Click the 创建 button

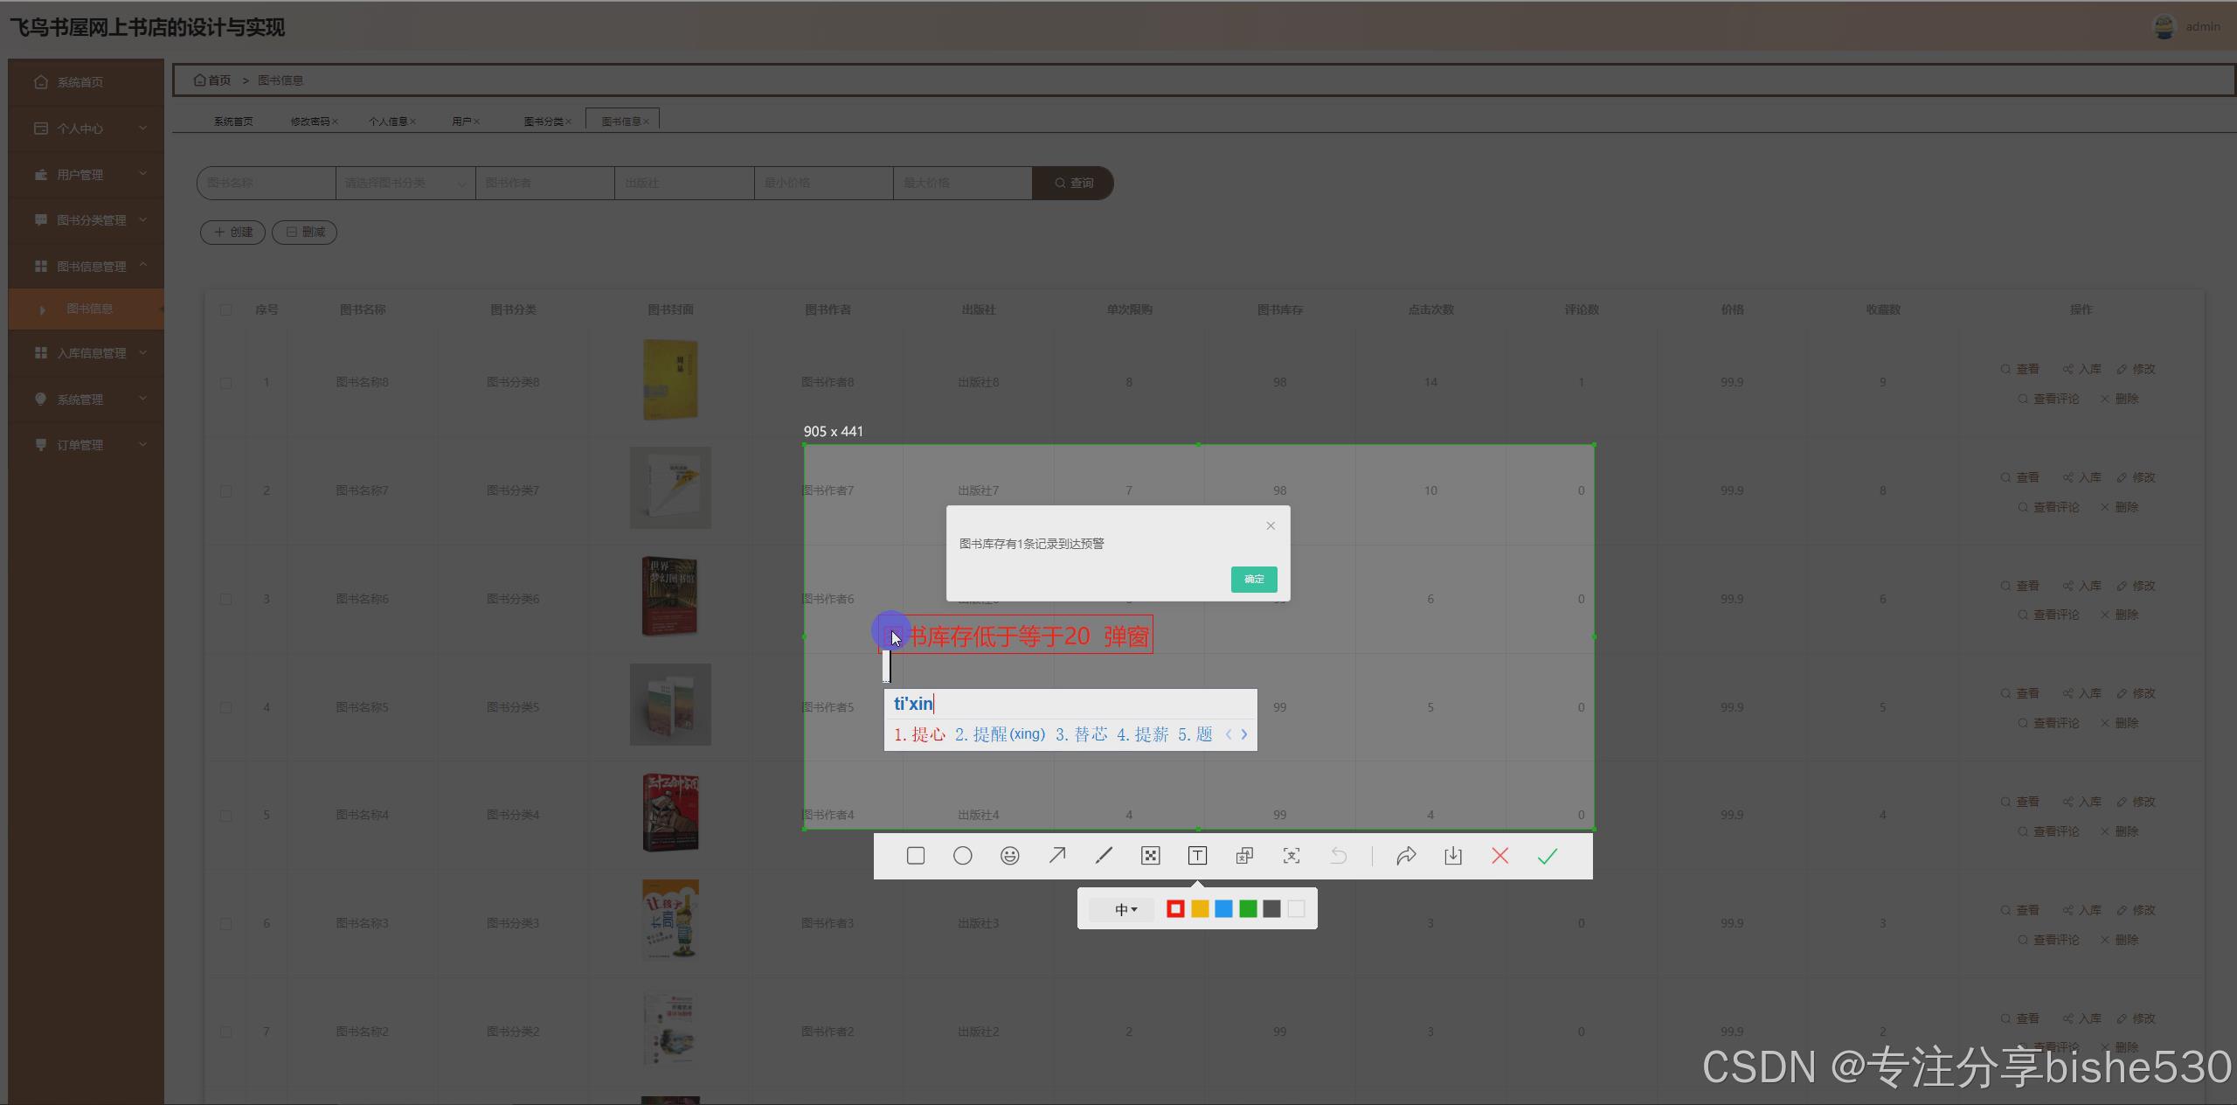tap(232, 232)
